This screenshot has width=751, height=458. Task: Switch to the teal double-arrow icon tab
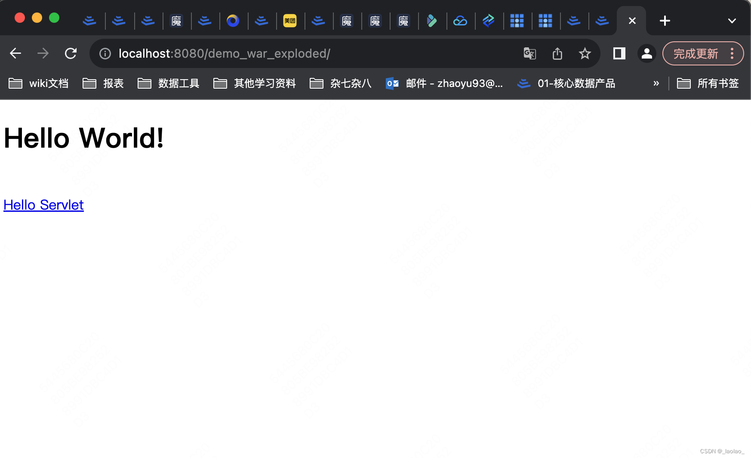point(489,21)
